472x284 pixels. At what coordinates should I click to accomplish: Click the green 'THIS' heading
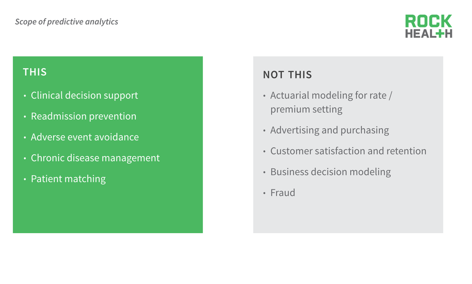coord(35,72)
